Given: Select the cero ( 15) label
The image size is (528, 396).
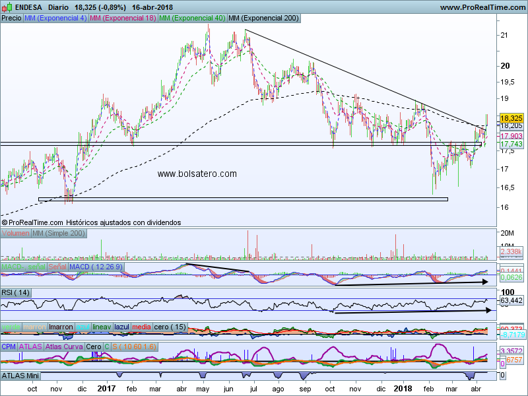Looking at the screenshot, I should 170,327.
